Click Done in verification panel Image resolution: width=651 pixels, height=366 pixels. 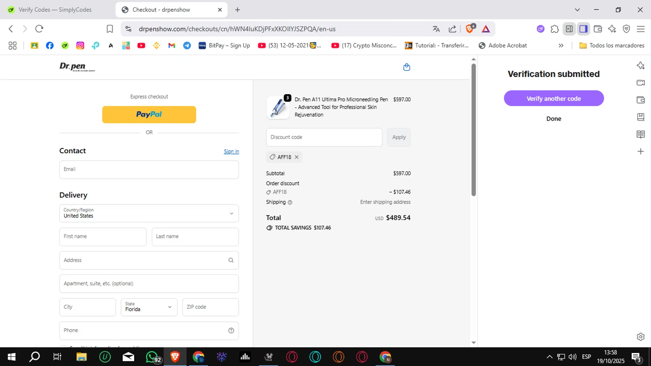point(554,119)
